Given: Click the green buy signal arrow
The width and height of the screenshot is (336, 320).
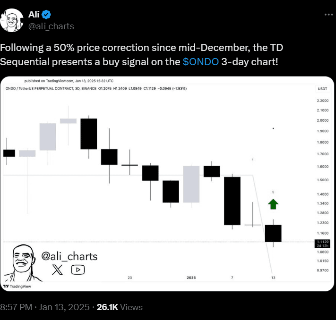Looking at the screenshot, I should [273, 204].
